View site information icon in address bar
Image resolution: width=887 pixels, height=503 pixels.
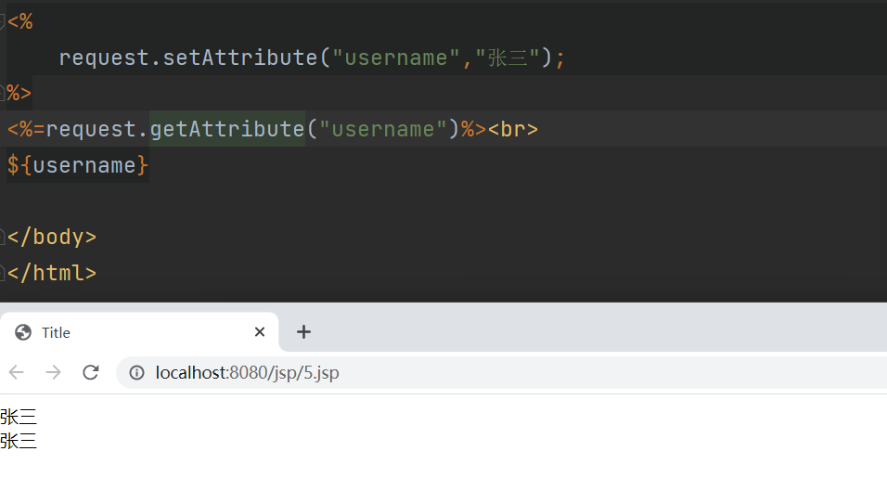137,373
